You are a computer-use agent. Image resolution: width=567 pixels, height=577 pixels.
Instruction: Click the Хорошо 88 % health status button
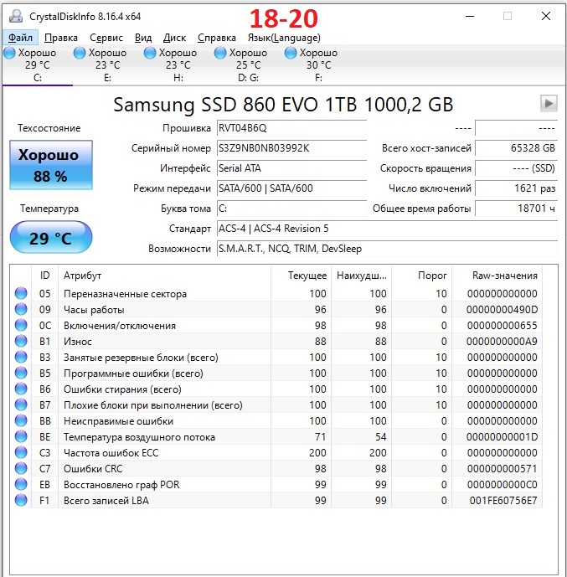click(51, 165)
